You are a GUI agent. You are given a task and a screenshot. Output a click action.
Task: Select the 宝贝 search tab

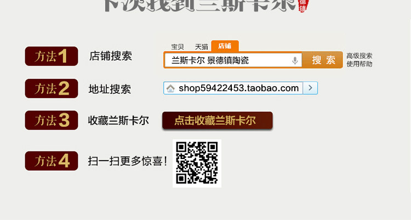tap(178, 47)
